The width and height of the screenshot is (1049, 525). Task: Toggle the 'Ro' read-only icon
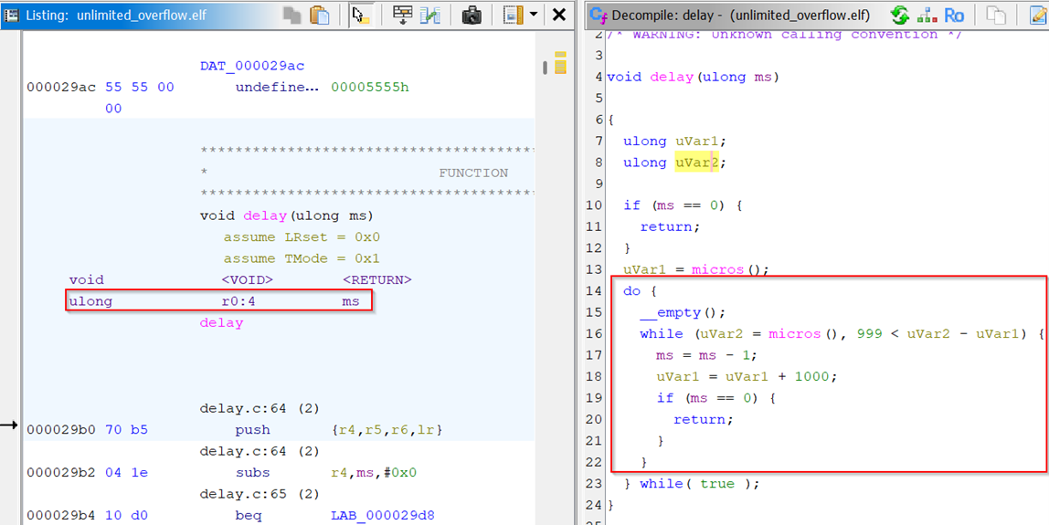[x=954, y=16]
